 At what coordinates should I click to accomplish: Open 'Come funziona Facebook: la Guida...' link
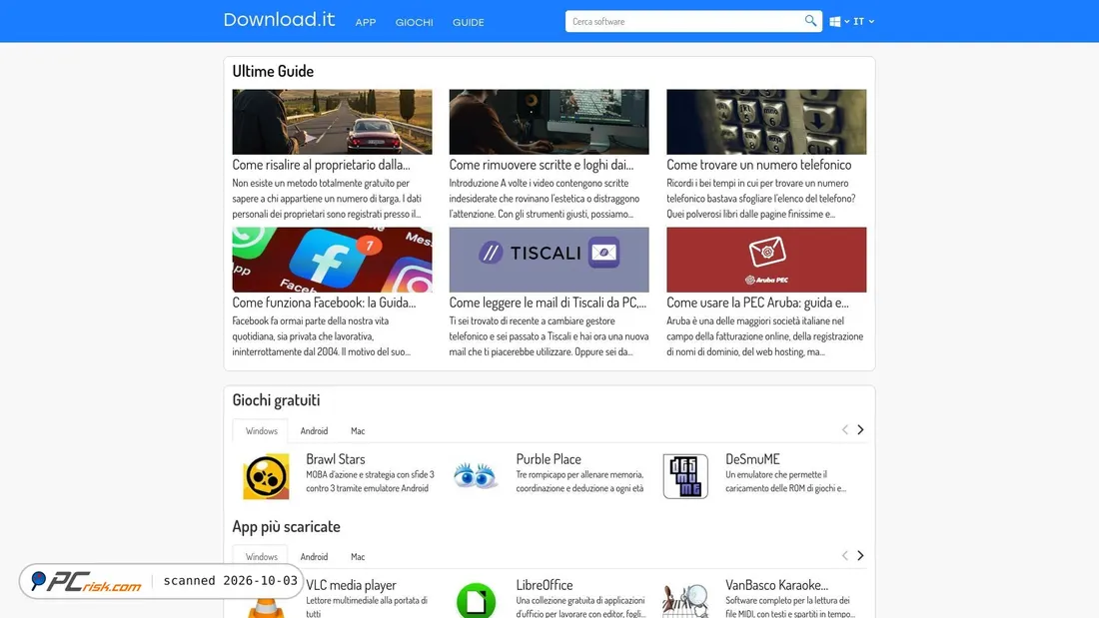tap(324, 303)
